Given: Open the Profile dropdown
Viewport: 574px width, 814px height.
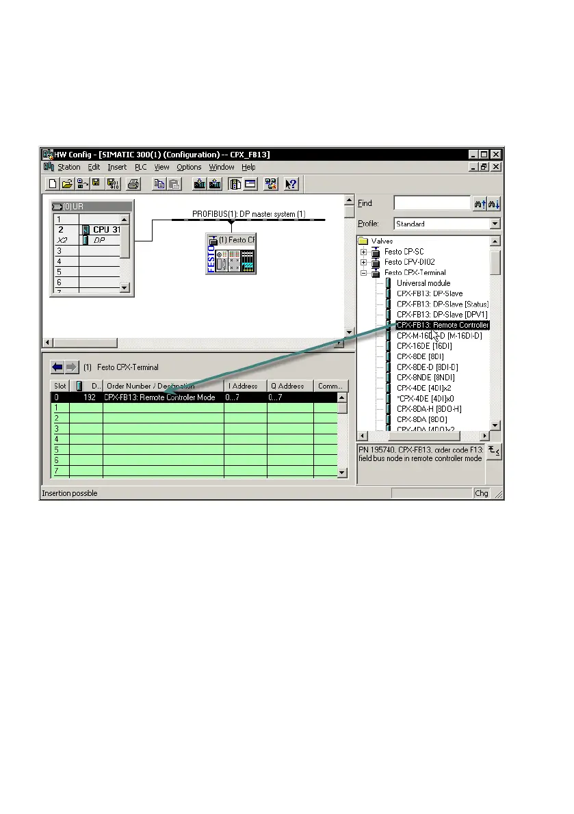Looking at the screenshot, I should pos(495,224).
